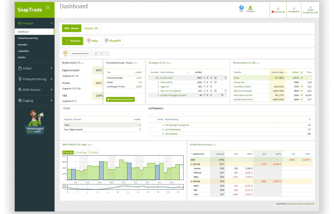Select Dashboard in the sidebar

tap(35, 32)
